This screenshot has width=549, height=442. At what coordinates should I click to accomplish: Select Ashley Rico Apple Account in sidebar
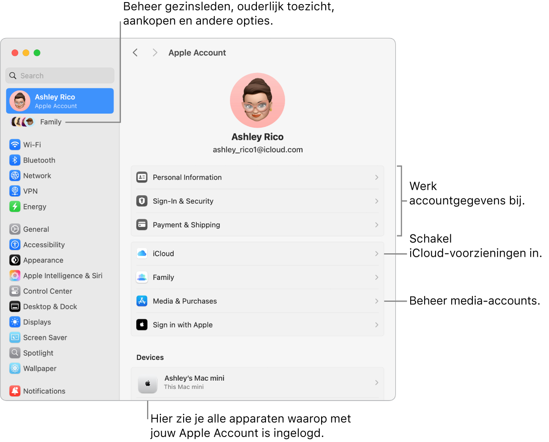pyautogui.click(x=60, y=101)
